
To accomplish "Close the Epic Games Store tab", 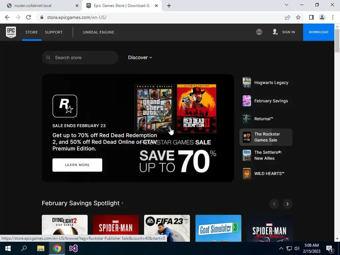I will (156, 6).
